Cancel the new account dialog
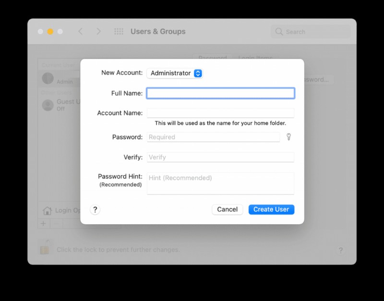The image size is (384, 301). 227,209
